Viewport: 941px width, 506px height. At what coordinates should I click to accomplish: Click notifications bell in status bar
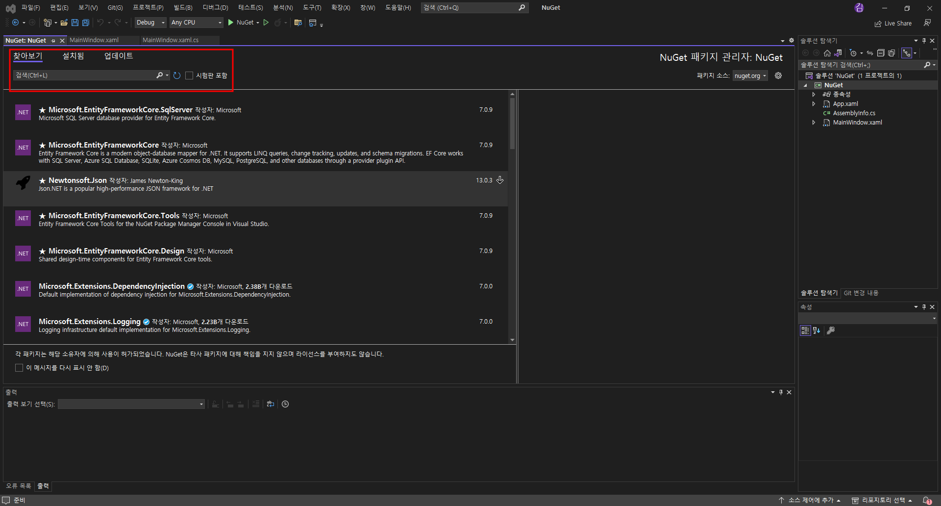[927, 500]
